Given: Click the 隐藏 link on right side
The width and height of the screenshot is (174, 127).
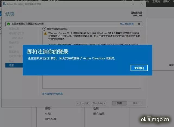Looking at the screenshot, I should [x=171, y=65].
